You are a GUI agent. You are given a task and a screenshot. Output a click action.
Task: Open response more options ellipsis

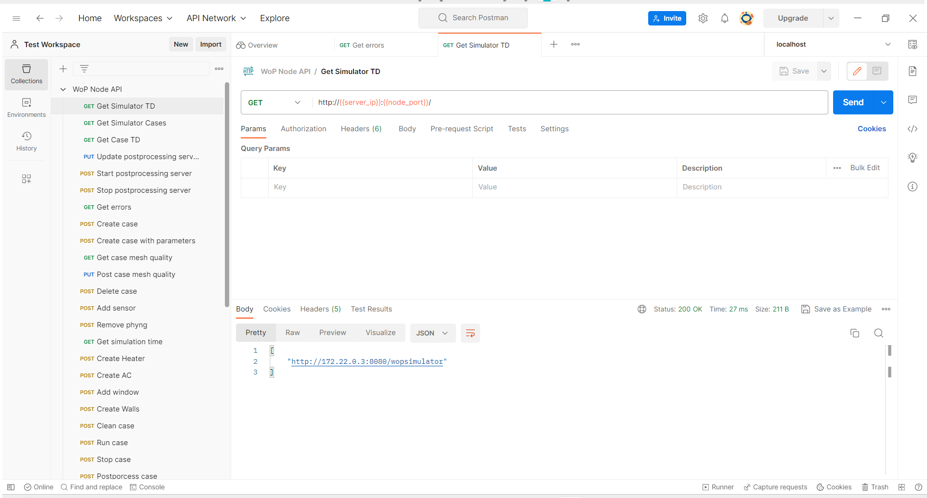[886, 309]
